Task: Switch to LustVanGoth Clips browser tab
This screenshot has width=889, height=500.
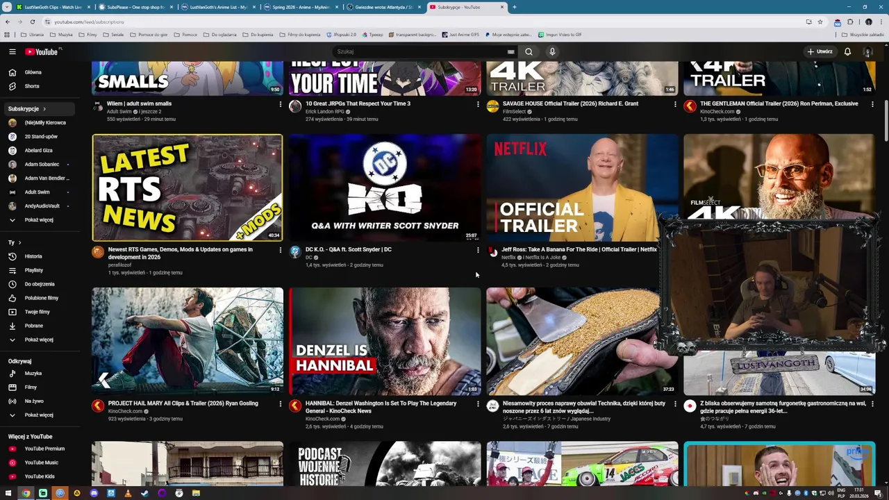Action: pyautogui.click(x=52, y=7)
